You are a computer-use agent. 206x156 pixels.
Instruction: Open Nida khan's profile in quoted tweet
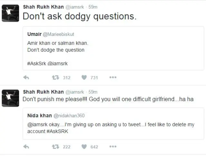pyautogui.click(x=37, y=115)
